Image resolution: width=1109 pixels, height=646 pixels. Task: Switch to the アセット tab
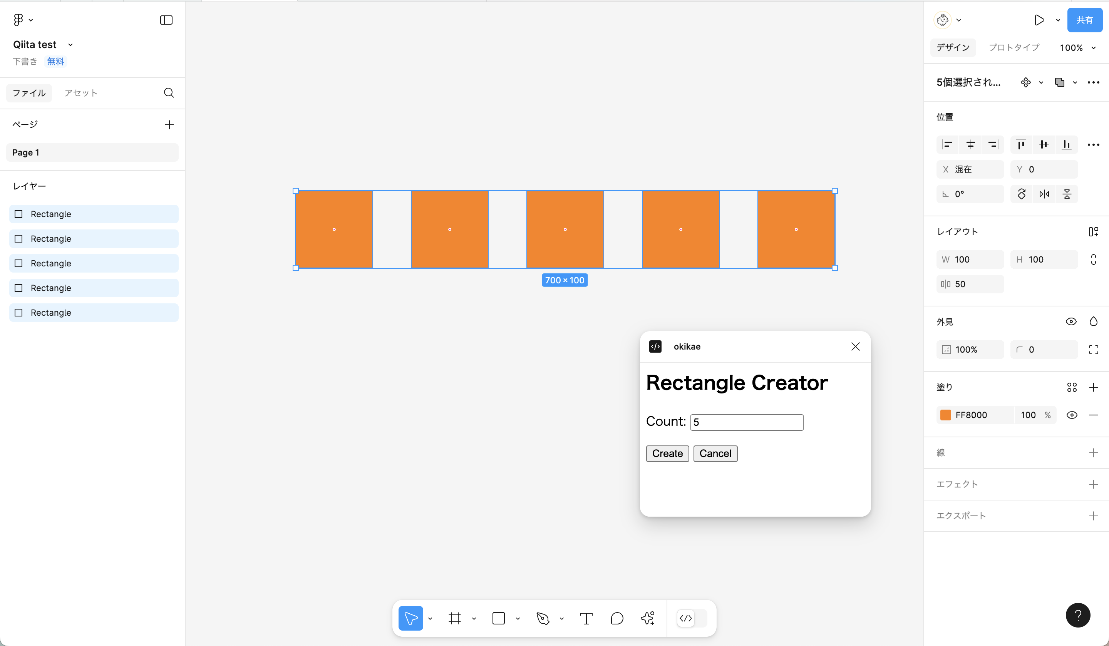[x=81, y=93]
